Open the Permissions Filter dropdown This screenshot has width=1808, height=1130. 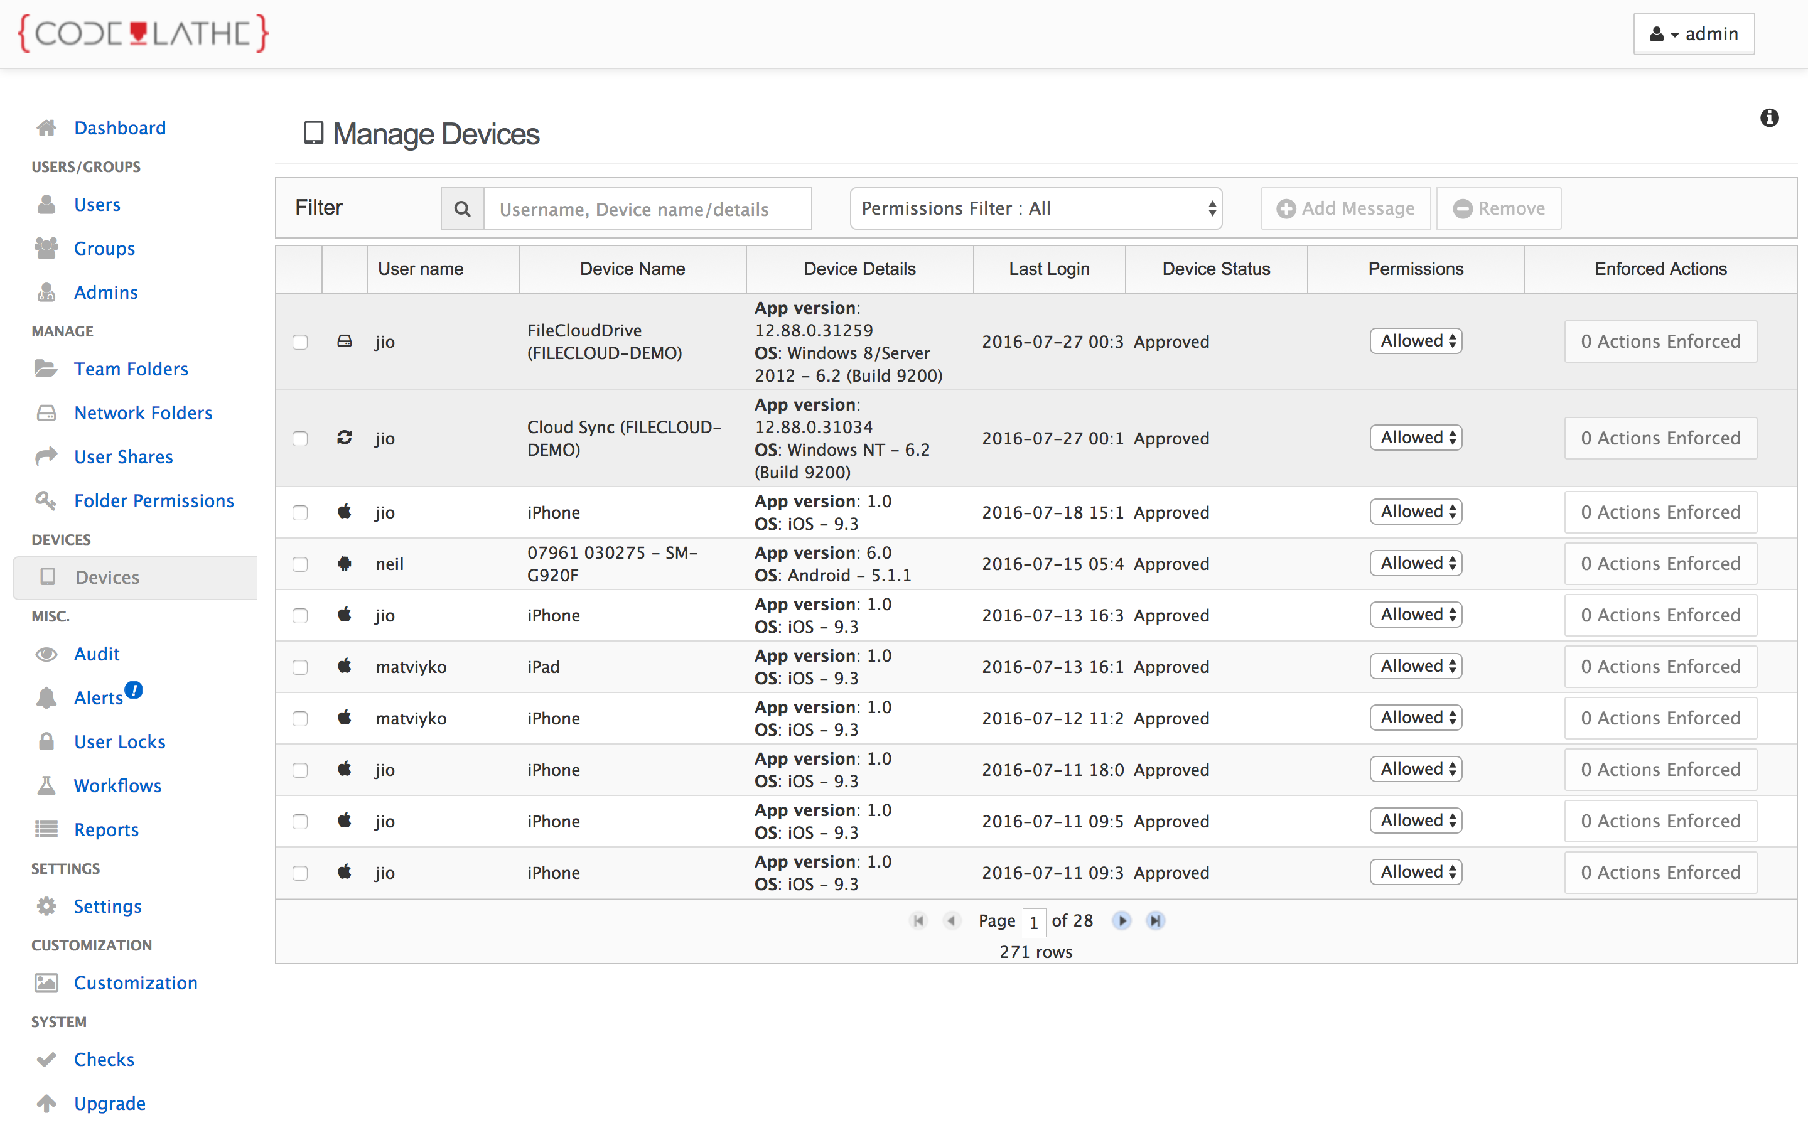point(1035,208)
